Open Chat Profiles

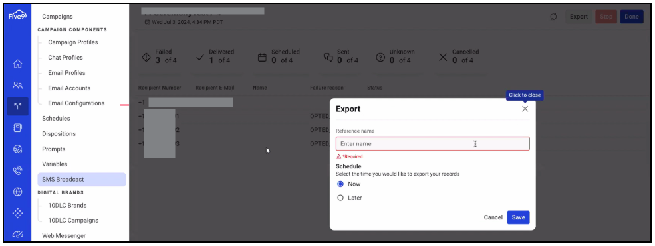[x=66, y=58]
